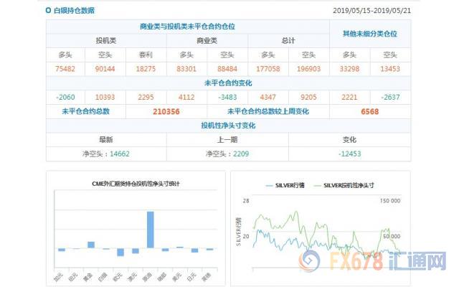Screen dimensions: 459x287
Task: Click the 空头 header under 其他未细分类仓位
Action: (390, 55)
